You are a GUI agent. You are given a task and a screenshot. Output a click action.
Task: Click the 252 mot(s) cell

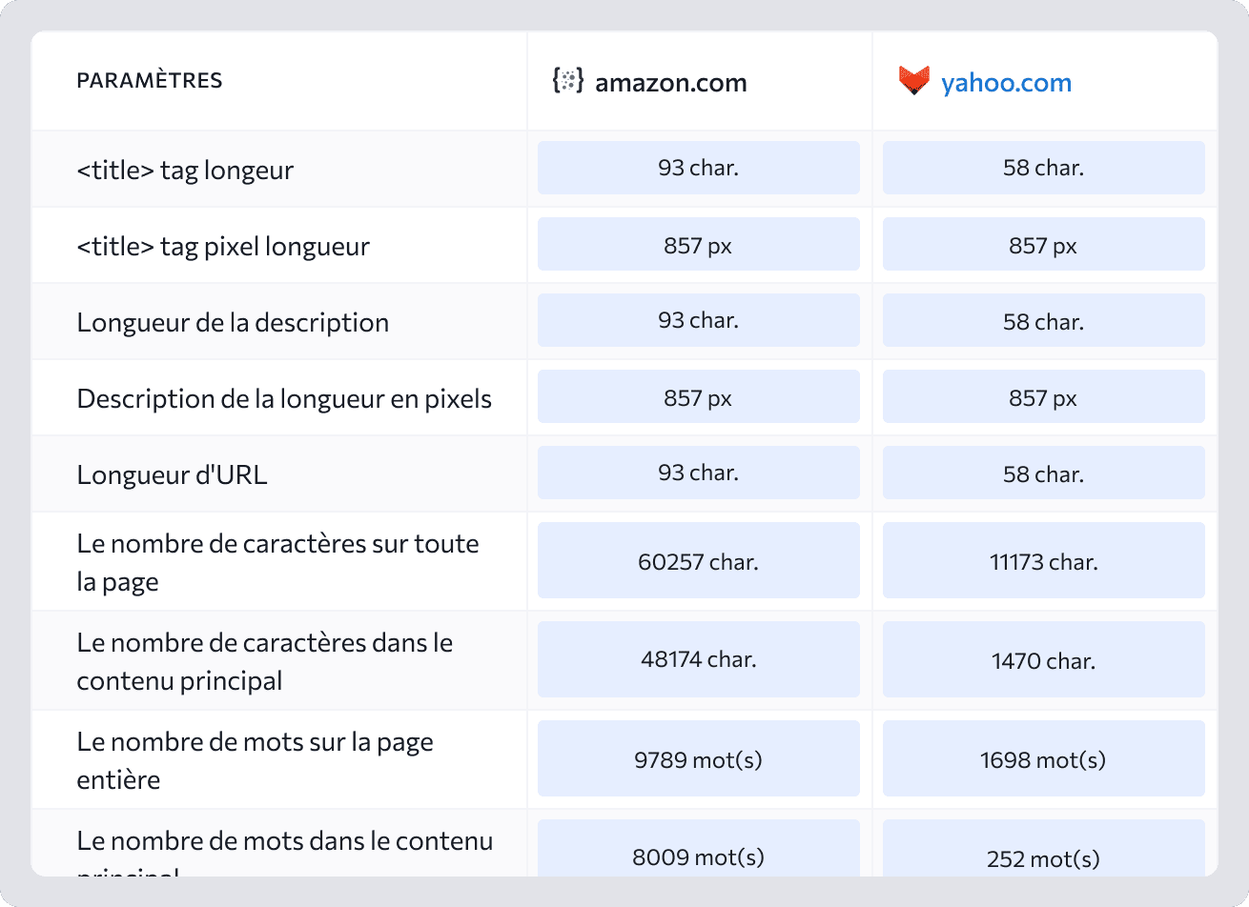click(x=1044, y=858)
